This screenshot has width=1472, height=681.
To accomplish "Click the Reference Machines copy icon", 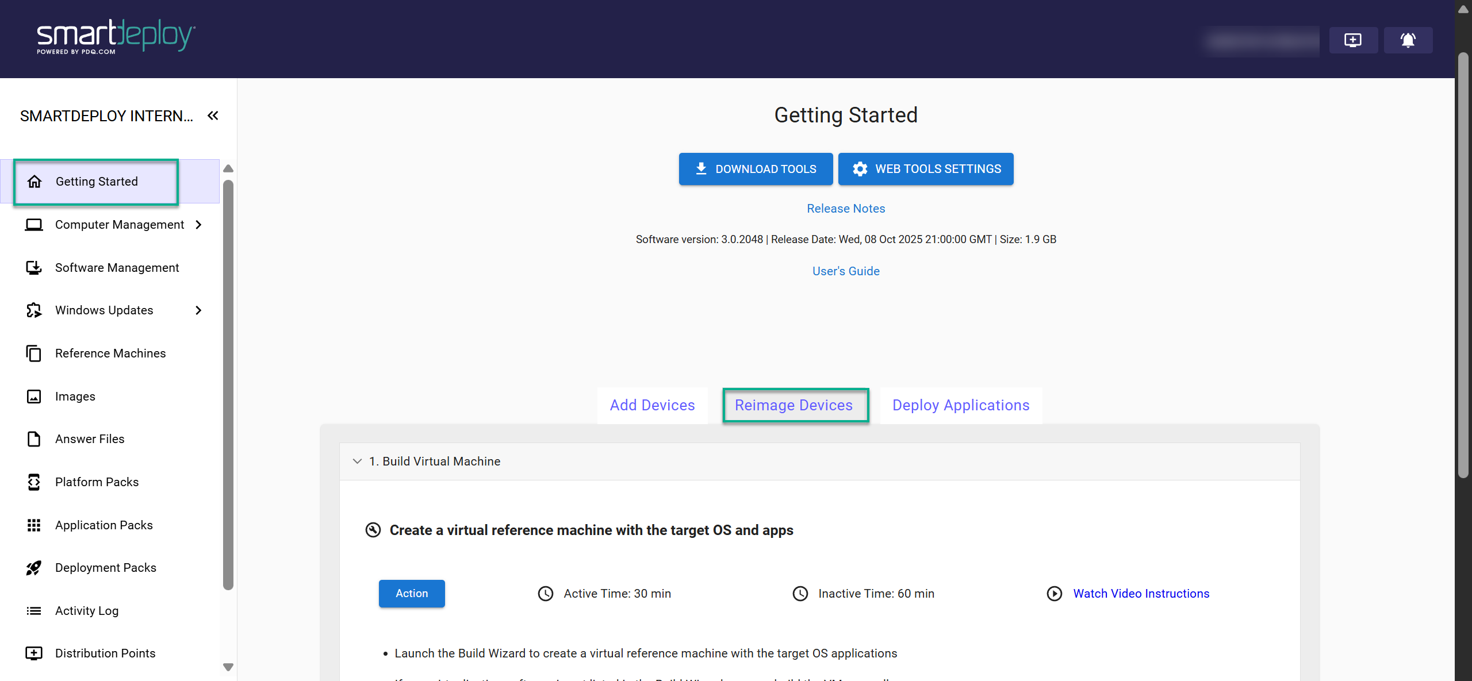I will (34, 353).
